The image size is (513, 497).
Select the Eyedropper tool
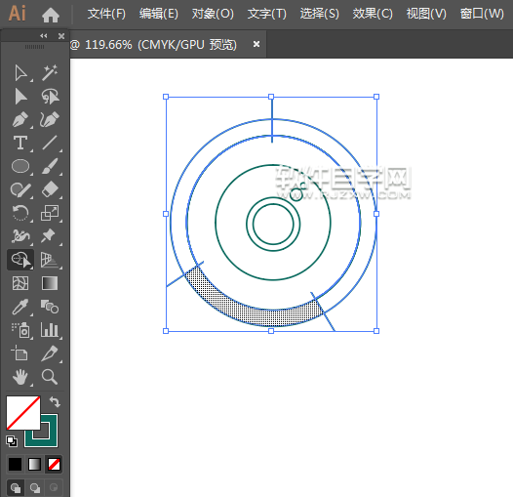point(20,307)
